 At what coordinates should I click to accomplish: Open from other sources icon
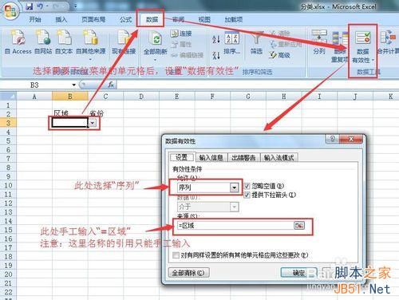pyautogui.click(x=91, y=37)
